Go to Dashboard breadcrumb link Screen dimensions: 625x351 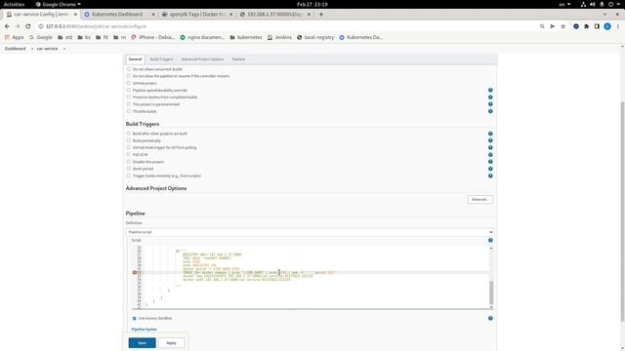[16, 49]
